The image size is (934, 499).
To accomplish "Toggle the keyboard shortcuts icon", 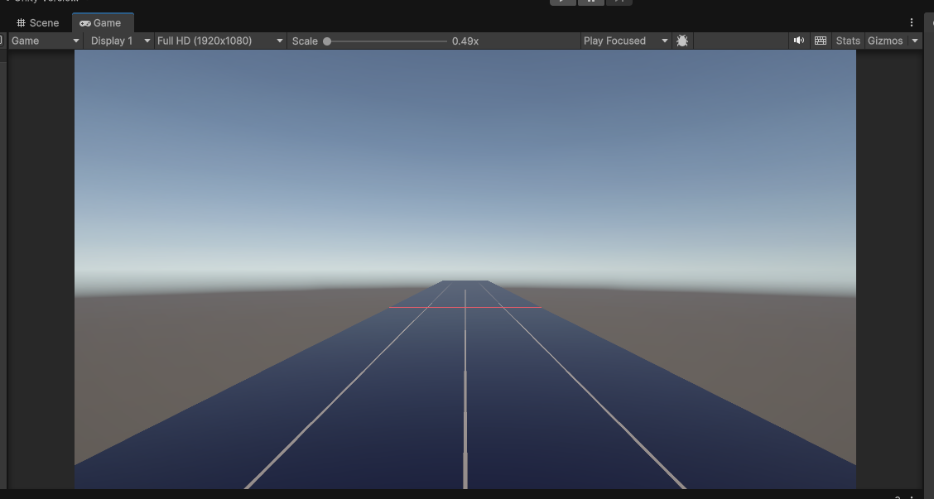I will pyautogui.click(x=820, y=41).
